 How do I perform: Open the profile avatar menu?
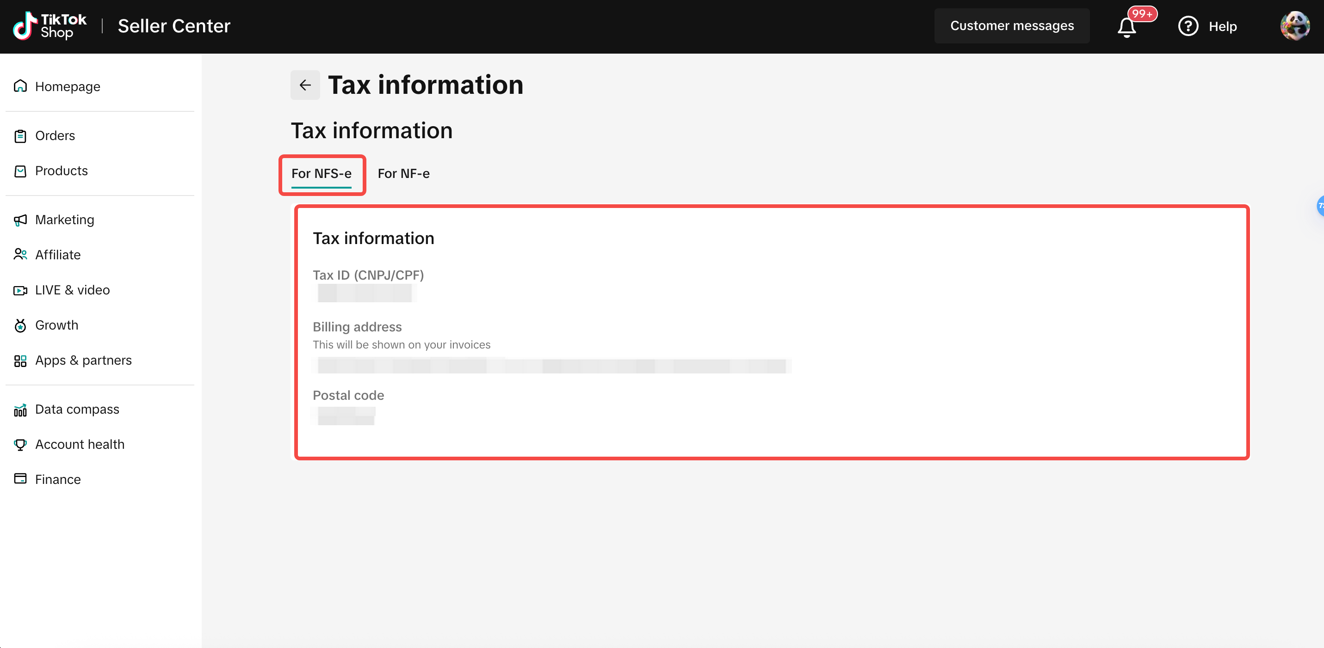[1295, 26]
